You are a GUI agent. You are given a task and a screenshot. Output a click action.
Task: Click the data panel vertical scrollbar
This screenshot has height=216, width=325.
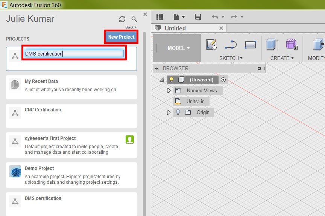pyautogui.click(x=144, y=124)
